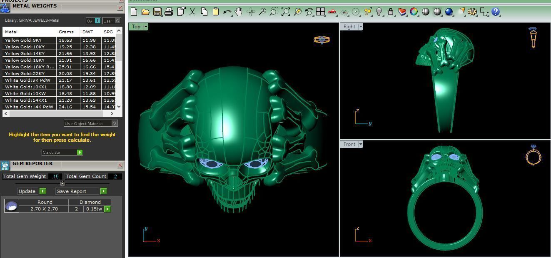551x258 pixels.
Task: Select the White Gold:10KW row
Action: point(59,93)
